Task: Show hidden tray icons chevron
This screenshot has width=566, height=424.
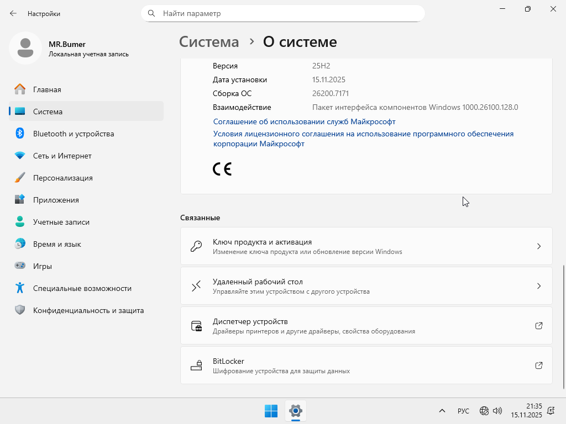Action: (442, 411)
